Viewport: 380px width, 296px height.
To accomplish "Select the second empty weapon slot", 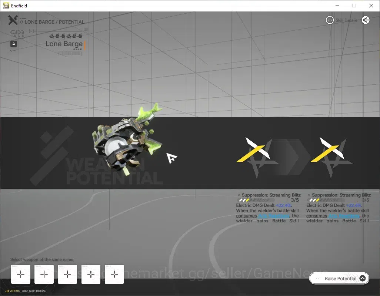I will [x=44, y=274].
